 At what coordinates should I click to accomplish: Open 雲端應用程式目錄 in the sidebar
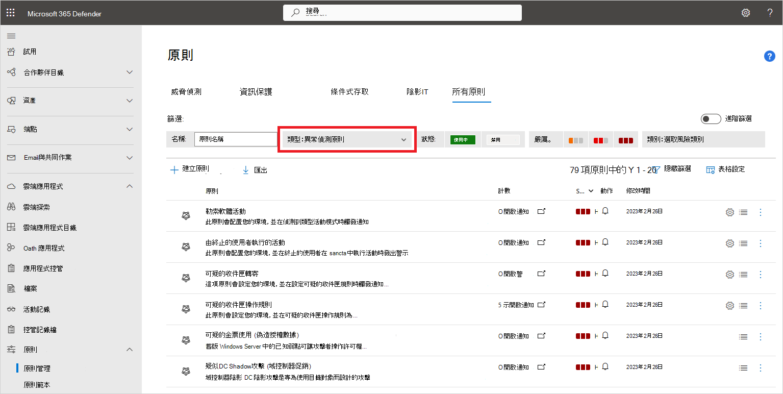coord(50,228)
